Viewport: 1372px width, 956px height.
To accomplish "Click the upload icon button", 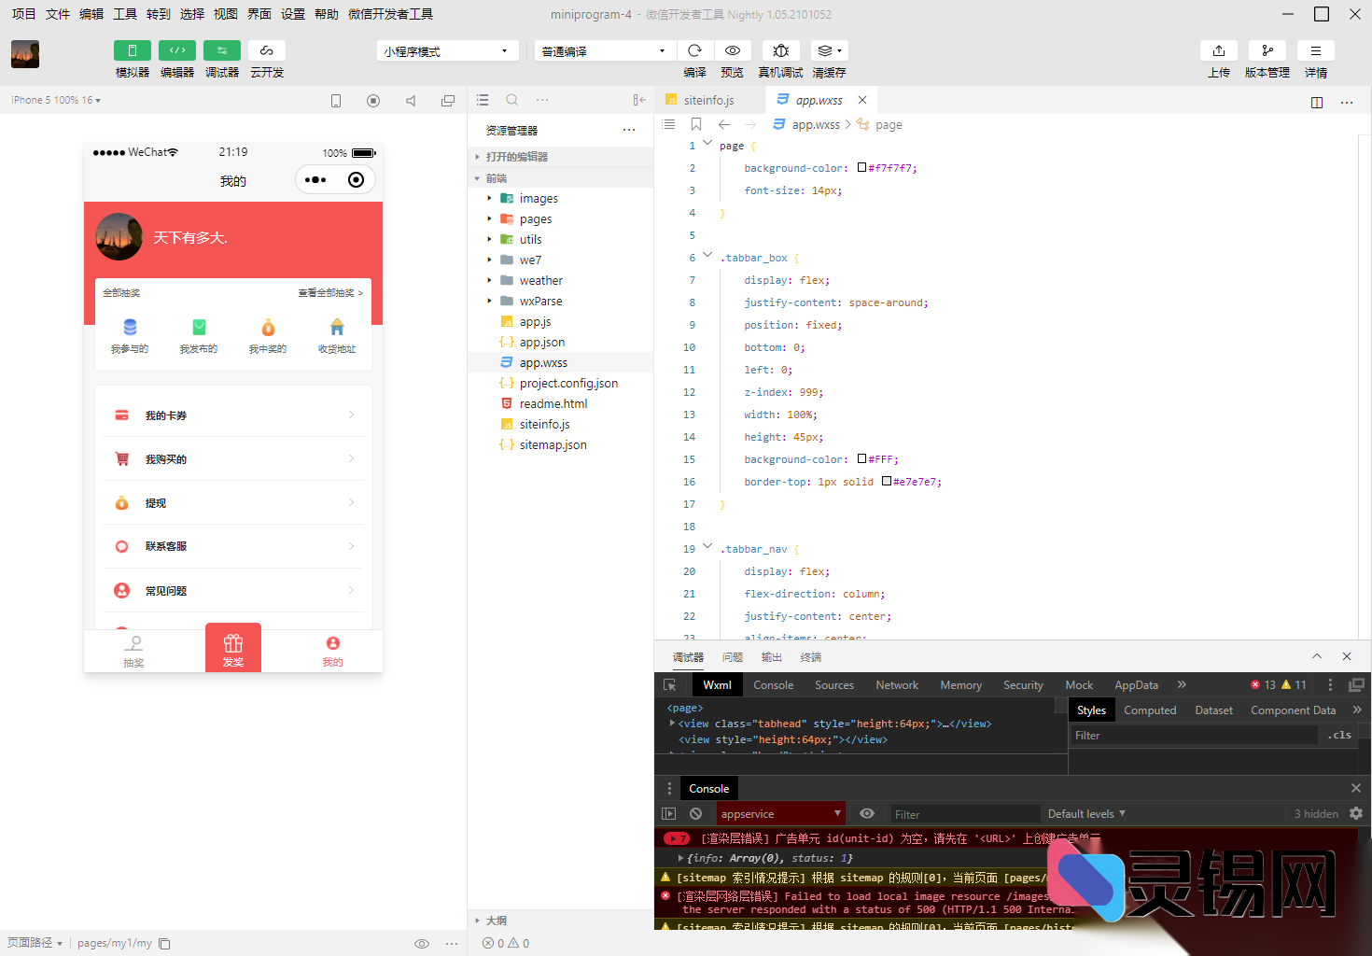I will click(x=1218, y=50).
